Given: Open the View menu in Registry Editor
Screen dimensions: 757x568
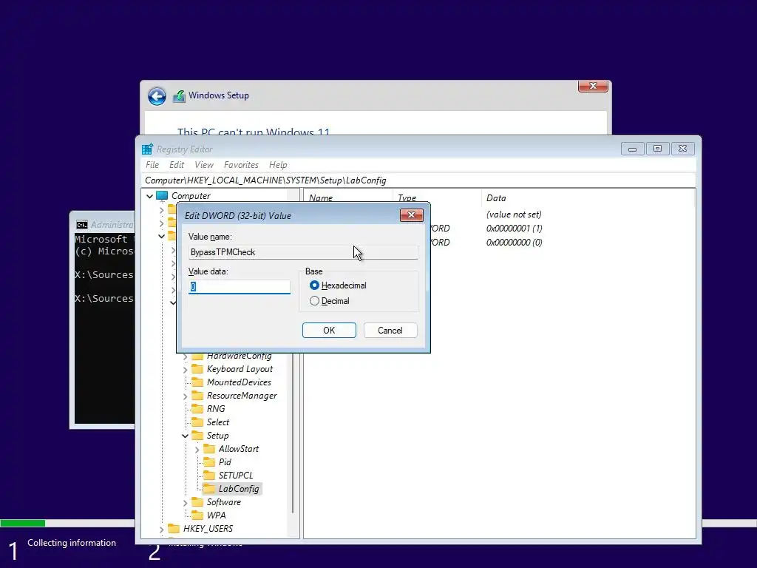Looking at the screenshot, I should [x=204, y=165].
